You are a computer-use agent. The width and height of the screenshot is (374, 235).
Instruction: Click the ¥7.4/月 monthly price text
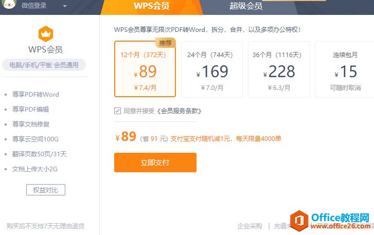(x=145, y=88)
